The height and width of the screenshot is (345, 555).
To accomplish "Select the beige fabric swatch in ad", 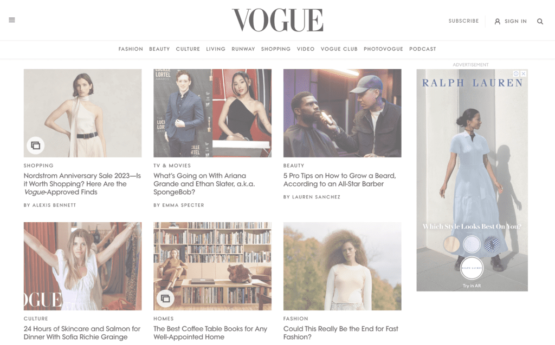I will 451,244.
